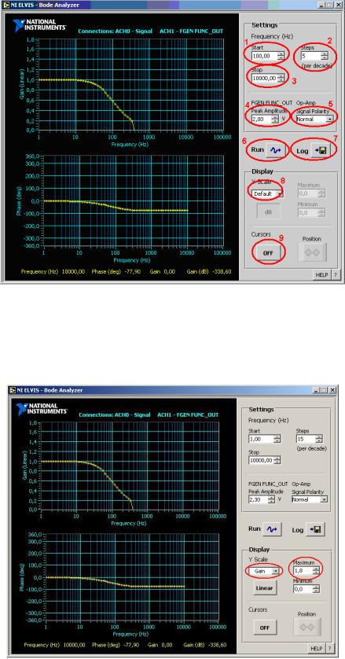Toggle Cursors OFF button in upper window
The image size is (345, 659).
coord(268,253)
